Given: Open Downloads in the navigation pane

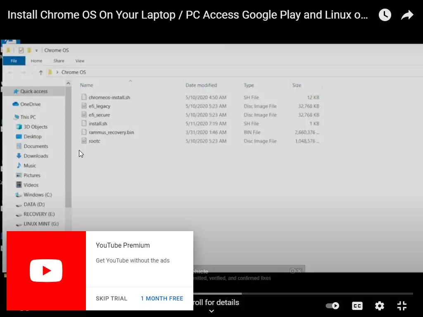Looking at the screenshot, I should (x=36, y=156).
